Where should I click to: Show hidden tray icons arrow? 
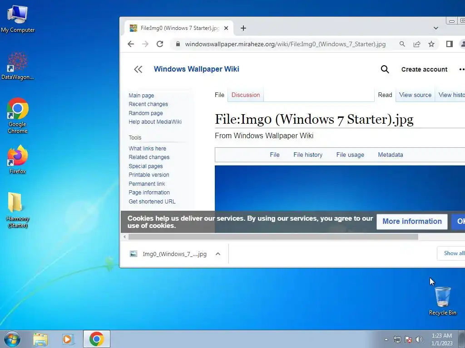coord(386,339)
